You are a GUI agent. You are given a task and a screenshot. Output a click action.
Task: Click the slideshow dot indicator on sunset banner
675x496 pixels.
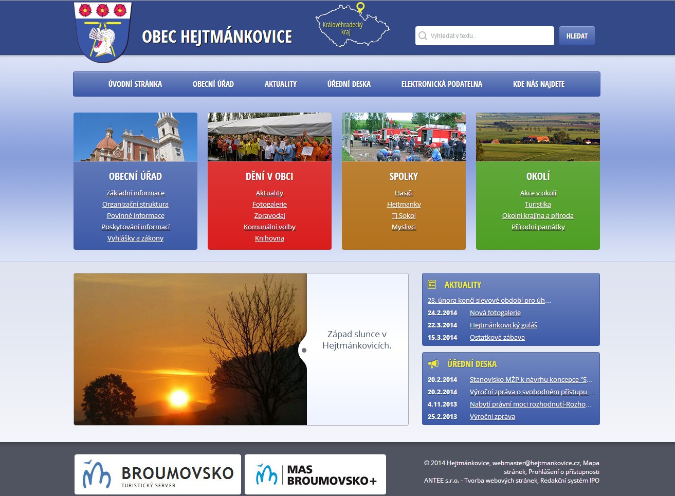[304, 350]
